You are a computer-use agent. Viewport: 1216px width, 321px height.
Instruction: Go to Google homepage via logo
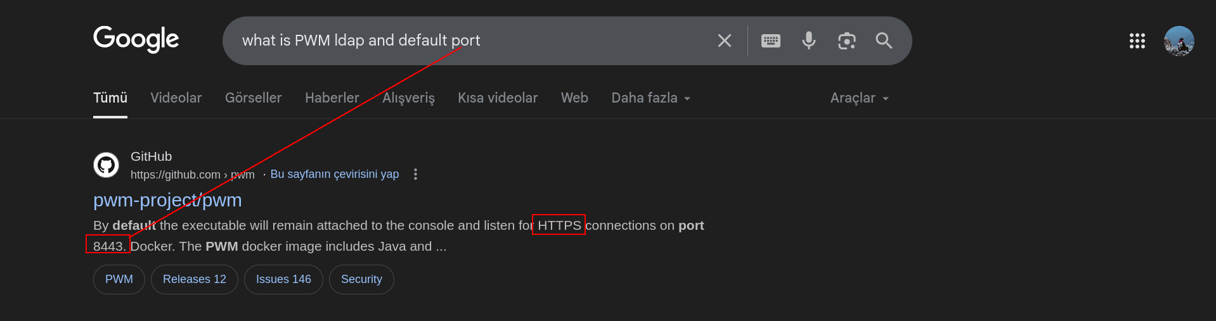point(136,39)
